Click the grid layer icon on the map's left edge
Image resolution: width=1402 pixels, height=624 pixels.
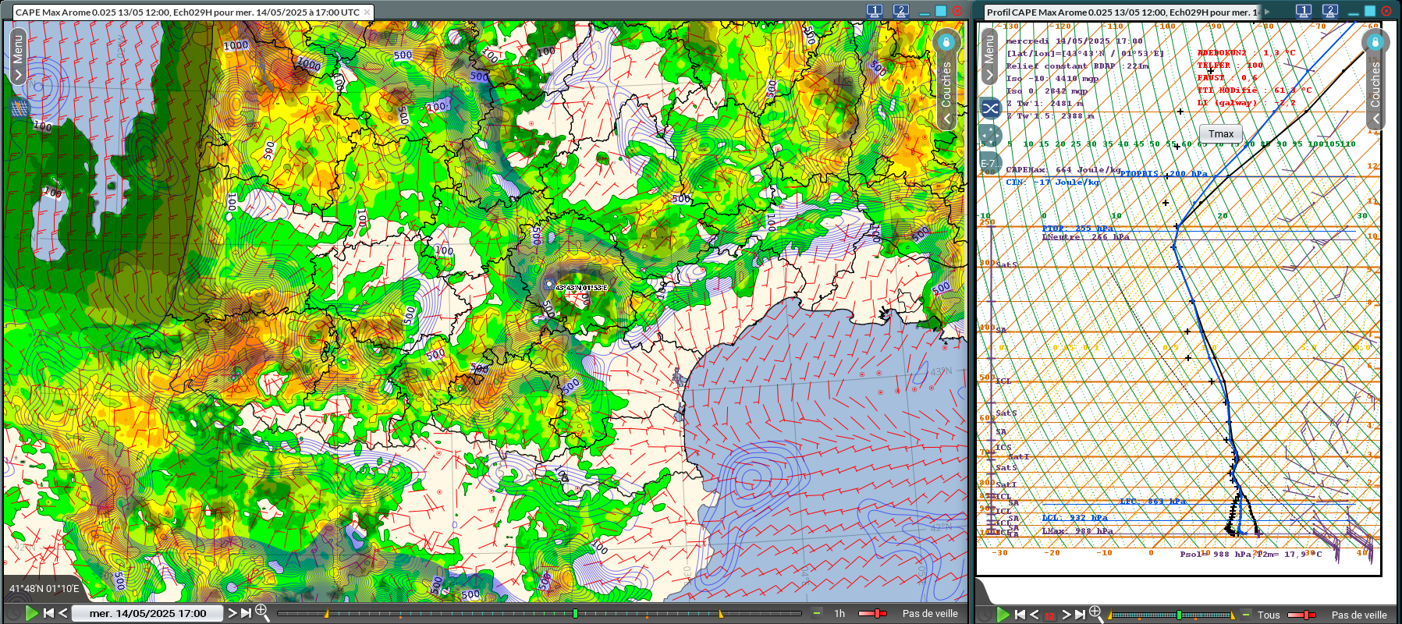pos(20,108)
